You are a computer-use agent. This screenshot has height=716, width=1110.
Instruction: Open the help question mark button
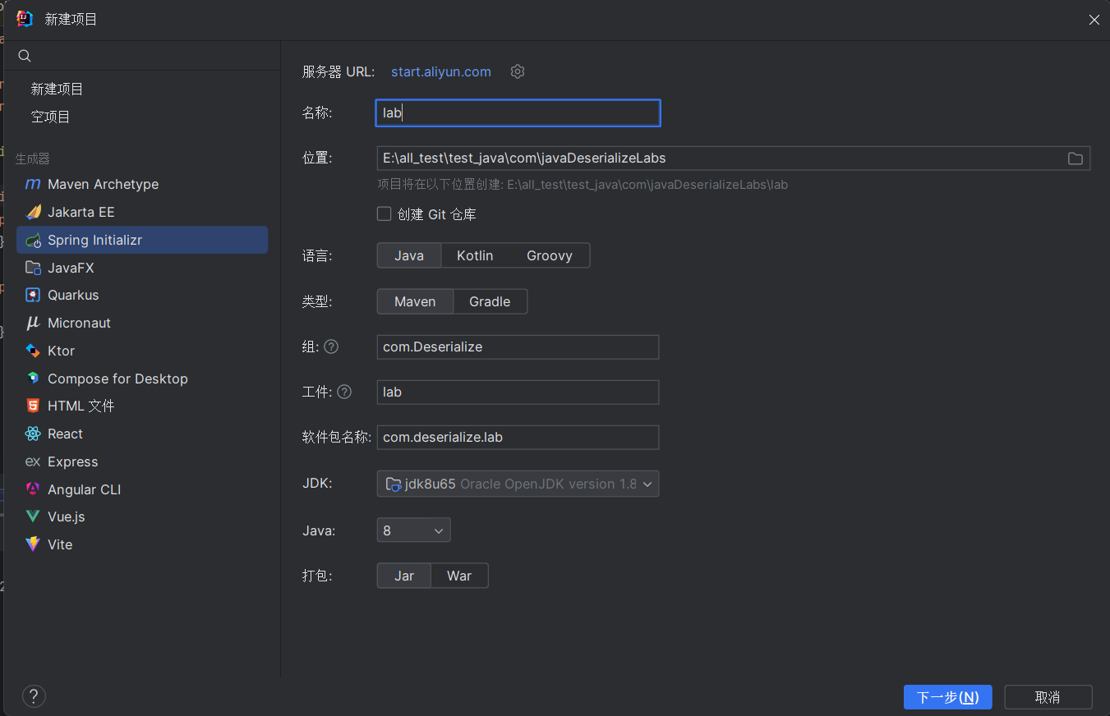(34, 697)
